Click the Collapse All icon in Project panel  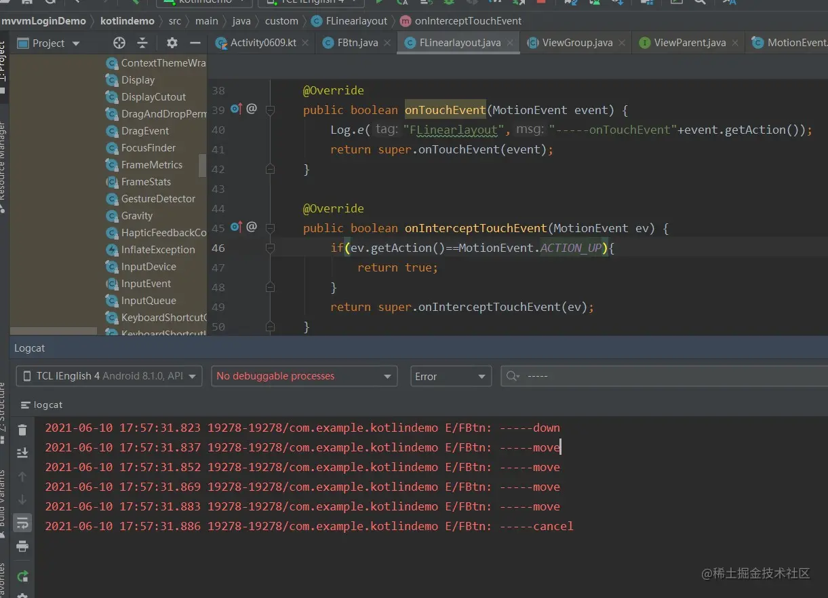[142, 43]
